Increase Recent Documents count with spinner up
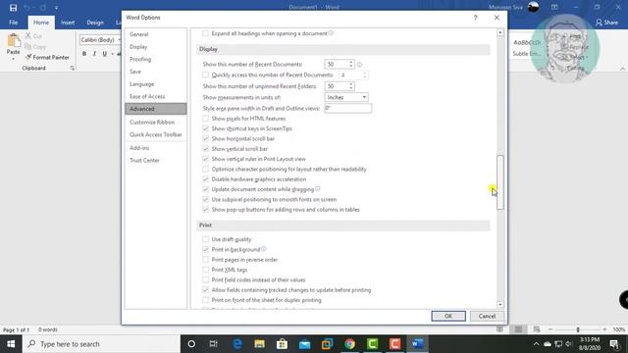Screen dimensions: 628x353 (x=351, y=62)
